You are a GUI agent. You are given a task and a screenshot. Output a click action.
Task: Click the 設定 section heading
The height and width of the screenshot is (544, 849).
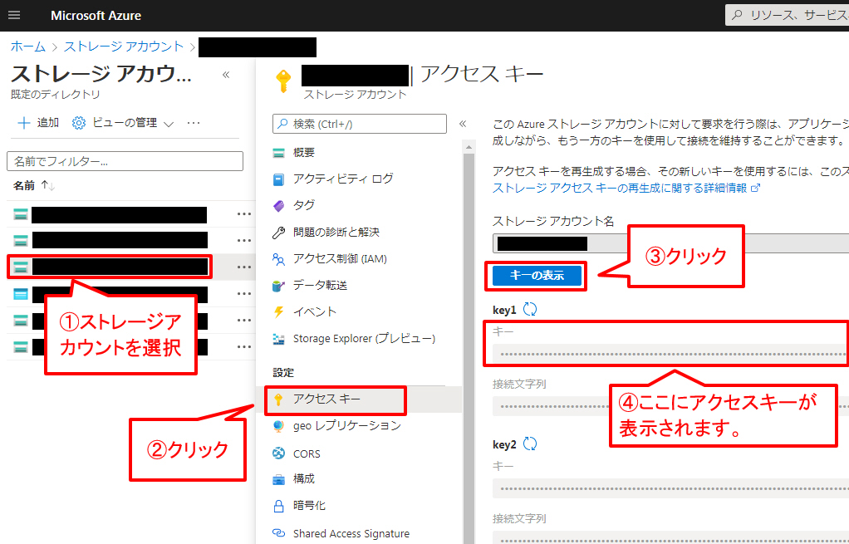point(283,372)
